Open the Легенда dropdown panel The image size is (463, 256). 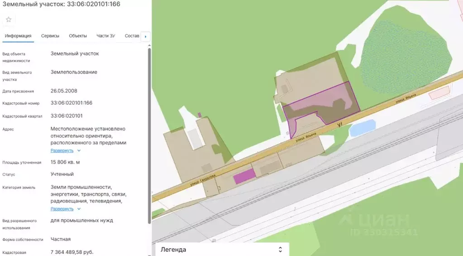(222, 250)
